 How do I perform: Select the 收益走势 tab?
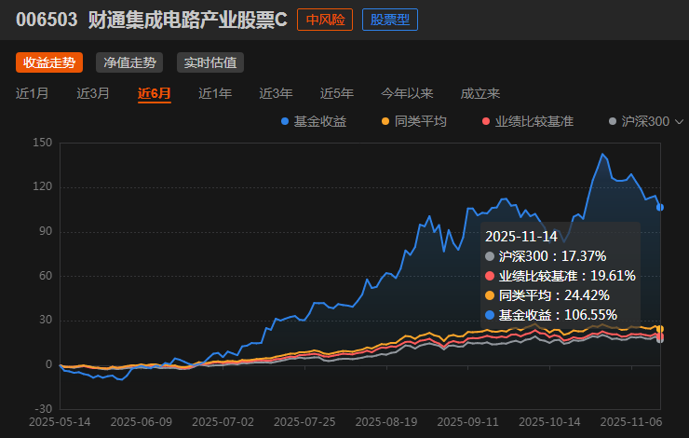[49, 62]
